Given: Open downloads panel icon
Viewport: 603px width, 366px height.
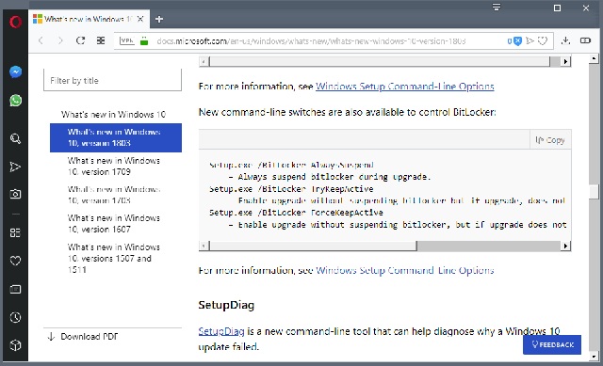Looking at the screenshot, I should coord(565,40).
